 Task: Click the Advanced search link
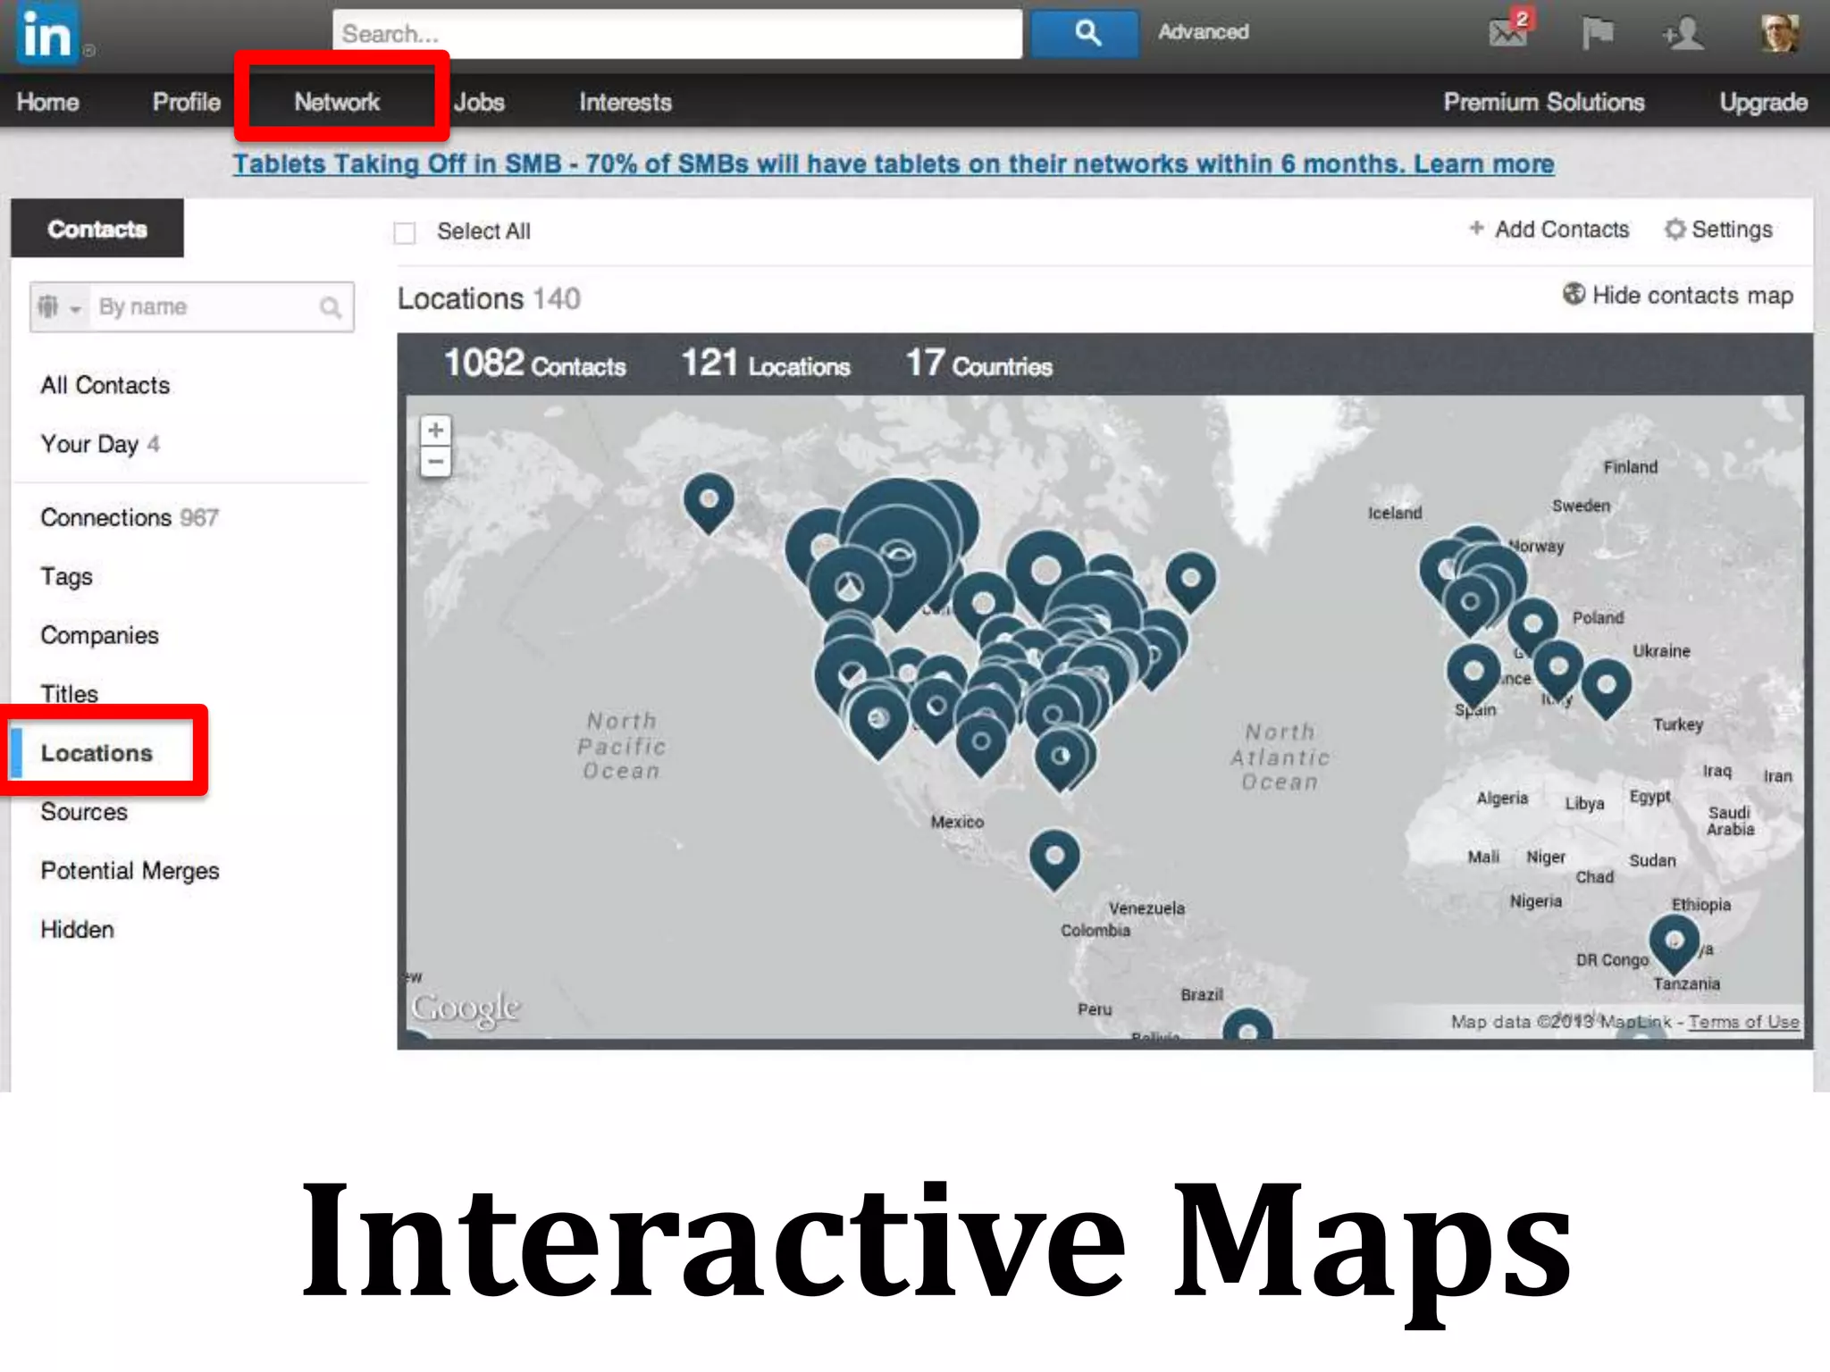1203,32
